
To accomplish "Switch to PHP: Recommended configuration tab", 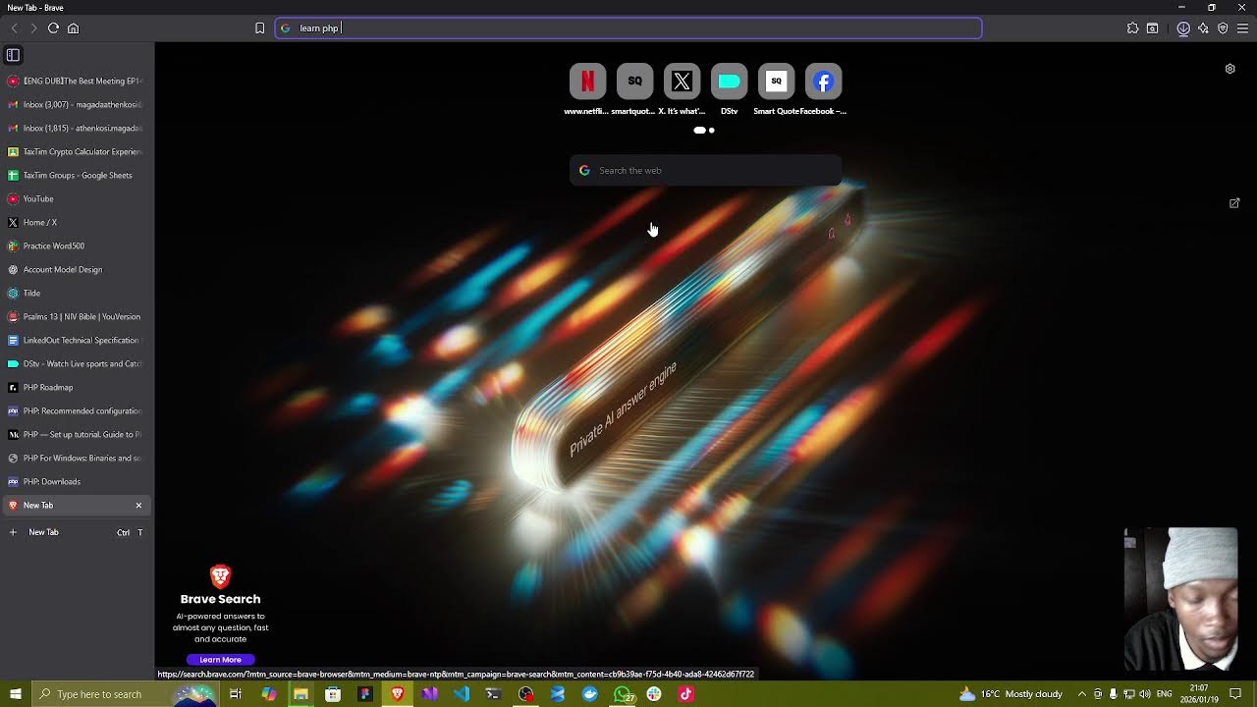I will [x=76, y=410].
